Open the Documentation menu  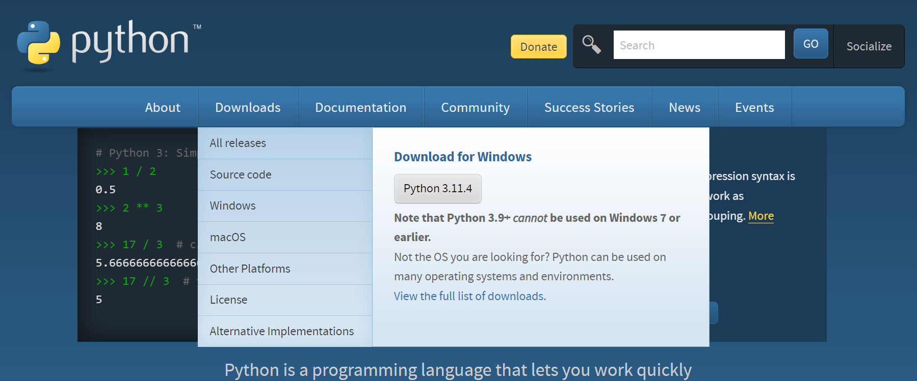[x=360, y=107]
